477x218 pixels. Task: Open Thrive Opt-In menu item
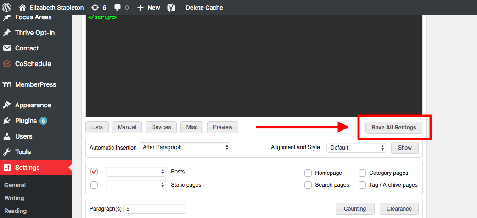(x=36, y=33)
